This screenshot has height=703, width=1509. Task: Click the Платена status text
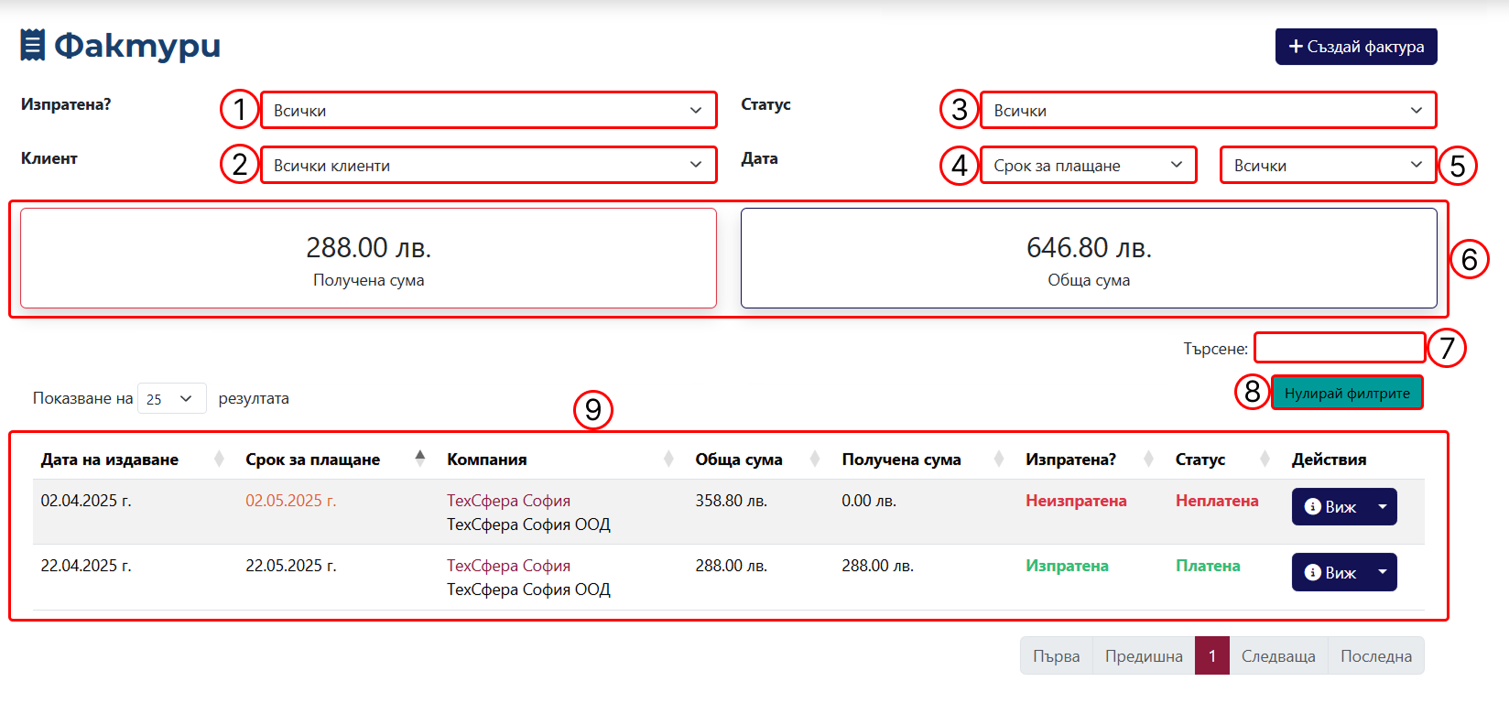(1208, 566)
